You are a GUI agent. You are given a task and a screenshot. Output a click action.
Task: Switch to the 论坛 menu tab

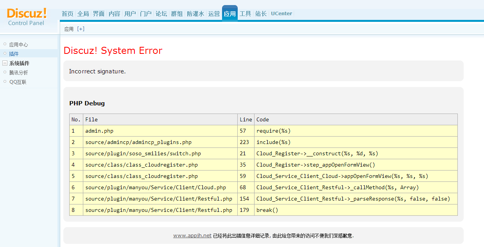161,14
